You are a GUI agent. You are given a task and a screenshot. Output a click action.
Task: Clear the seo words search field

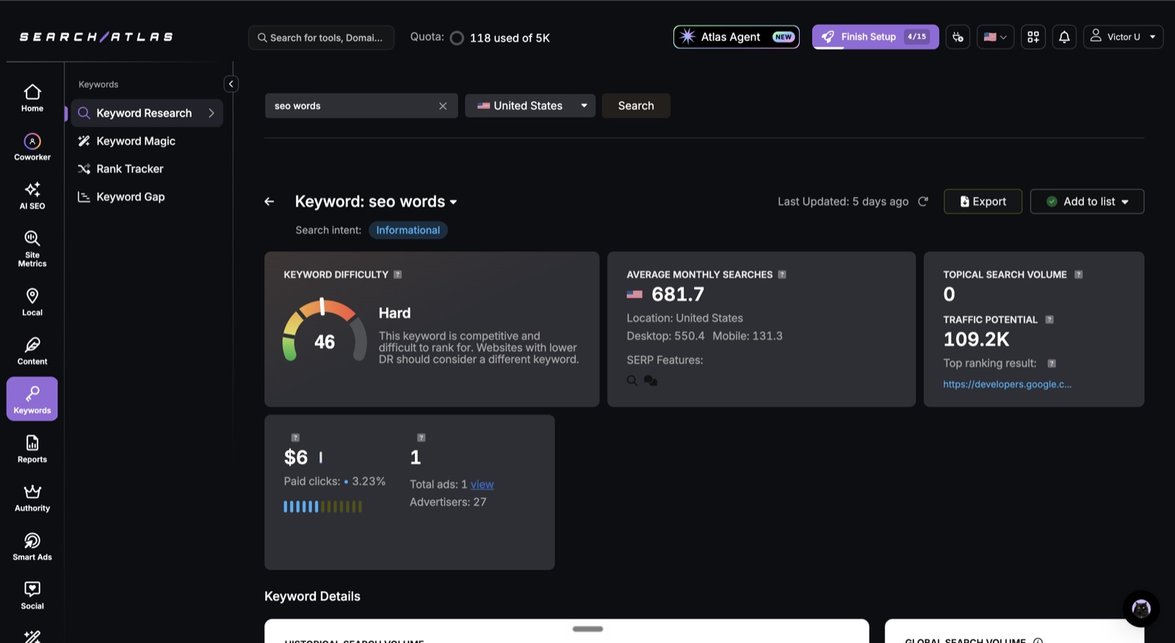[x=443, y=106]
